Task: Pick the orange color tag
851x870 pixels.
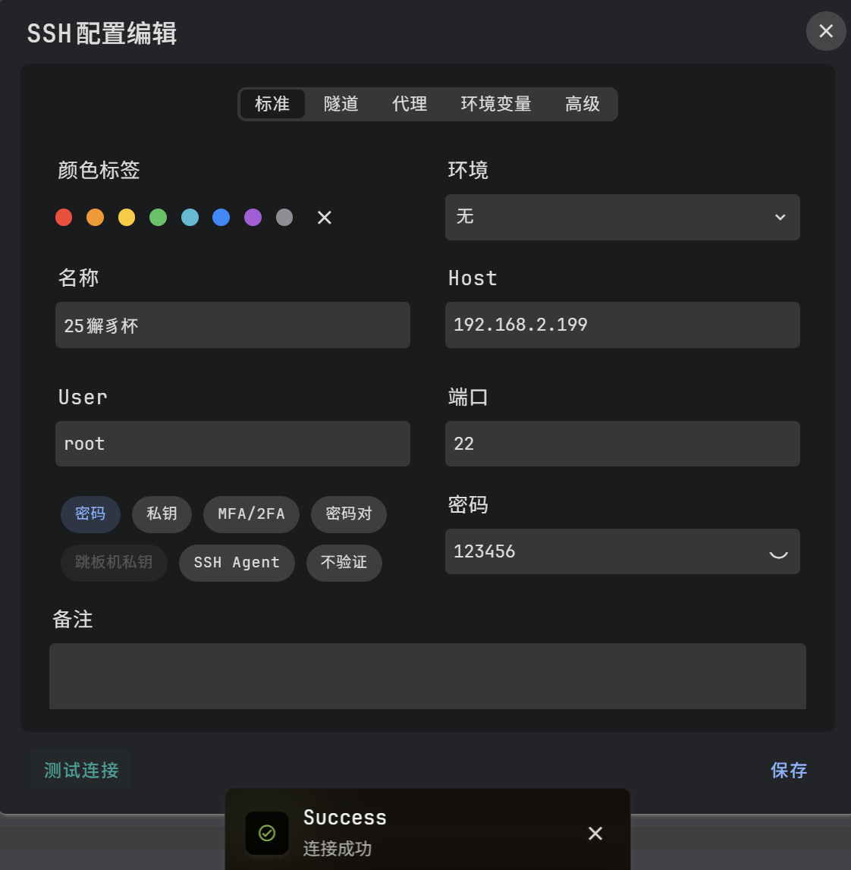Action: point(95,218)
